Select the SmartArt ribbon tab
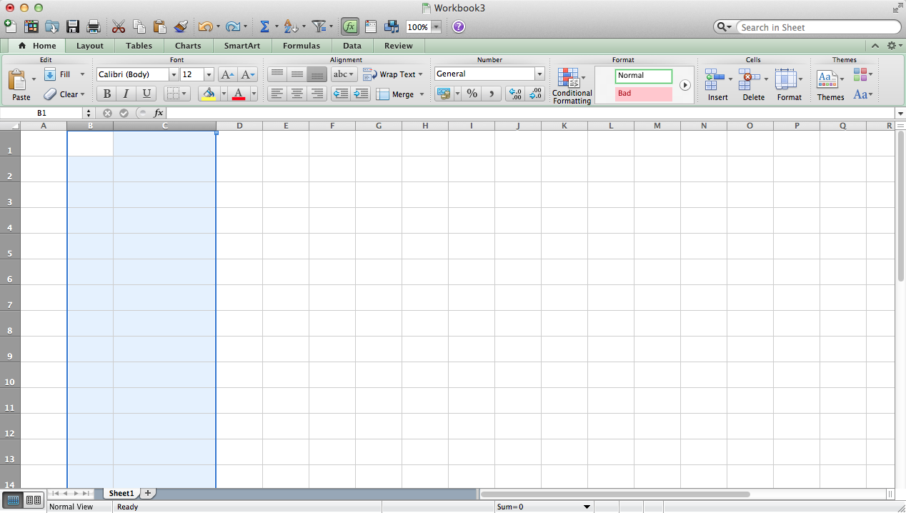Viewport: 906px width, 513px height. (242, 46)
